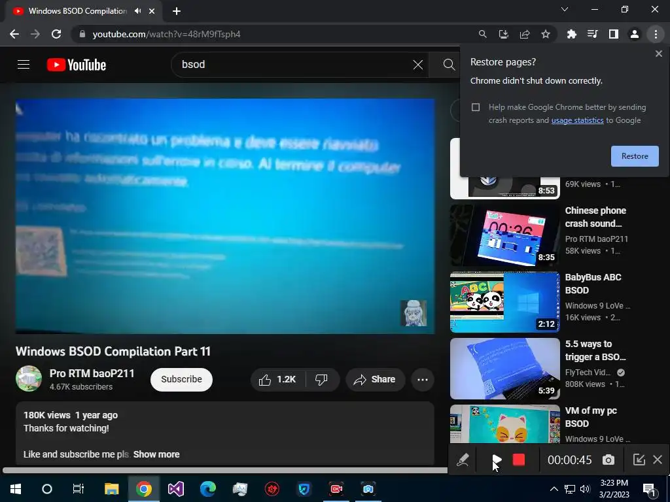This screenshot has height=502, width=670.
Task: Click the YouTube search magnifier button
Action: (449, 65)
